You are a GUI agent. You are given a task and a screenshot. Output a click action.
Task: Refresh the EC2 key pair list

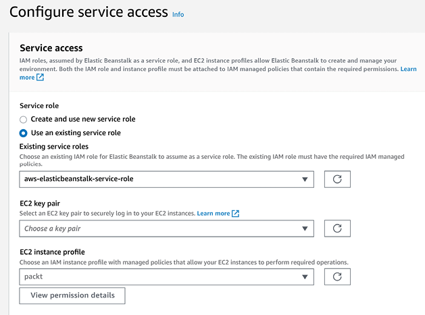click(x=337, y=228)
